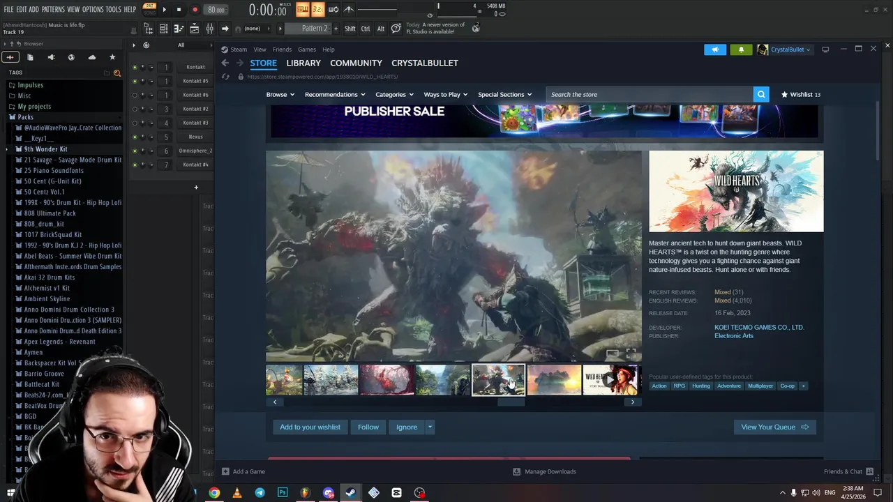
Task: Open the FL Studio channel rack icon
Action: [x=163, y=29]
